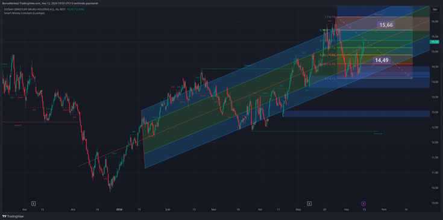Open the E earnings marker near May
The height and width of the screenshot is (220, 443).
pyautogui.click(x=309, y=203)
